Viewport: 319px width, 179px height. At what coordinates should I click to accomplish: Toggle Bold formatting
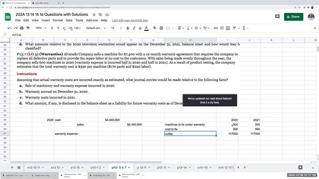point(128,28)
